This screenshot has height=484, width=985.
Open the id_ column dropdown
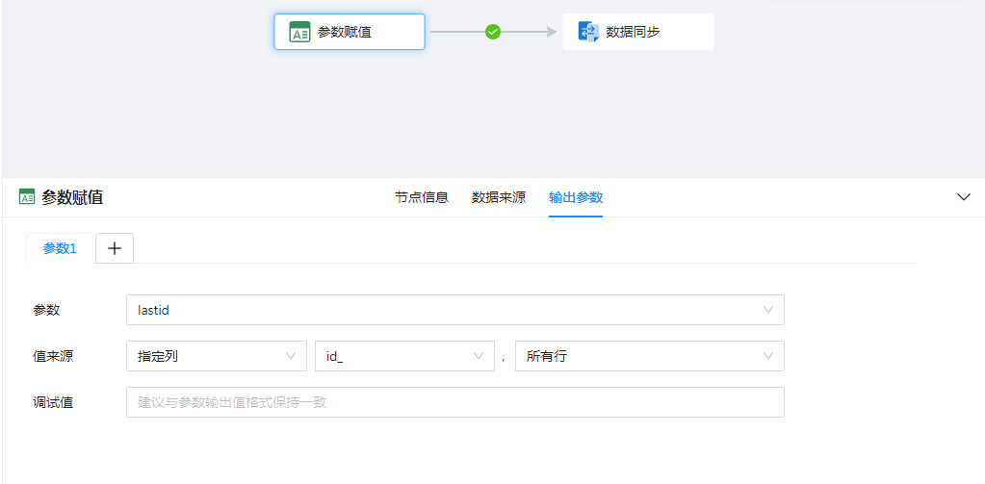click(403, 356)
